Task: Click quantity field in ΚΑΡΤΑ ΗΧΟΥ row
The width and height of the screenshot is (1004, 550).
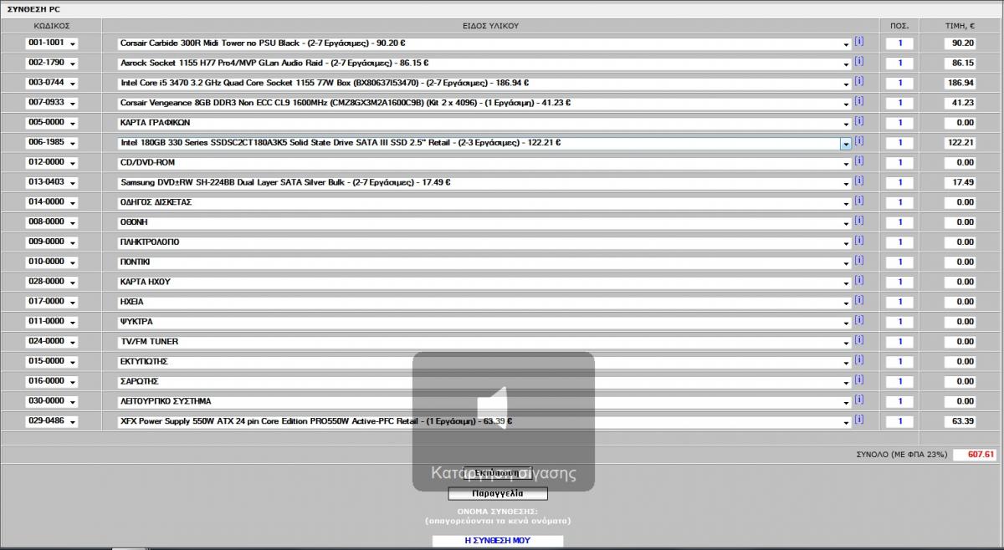Action: [899, 282]
